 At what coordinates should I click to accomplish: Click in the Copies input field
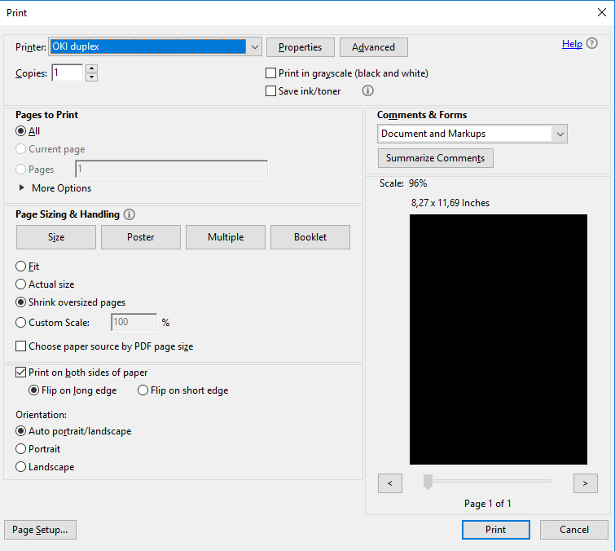68,73
